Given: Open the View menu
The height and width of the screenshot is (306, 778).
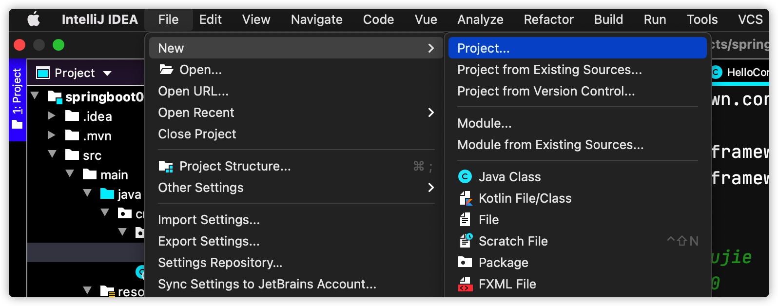Looking at the screenshot, I should tap(256, 19).
